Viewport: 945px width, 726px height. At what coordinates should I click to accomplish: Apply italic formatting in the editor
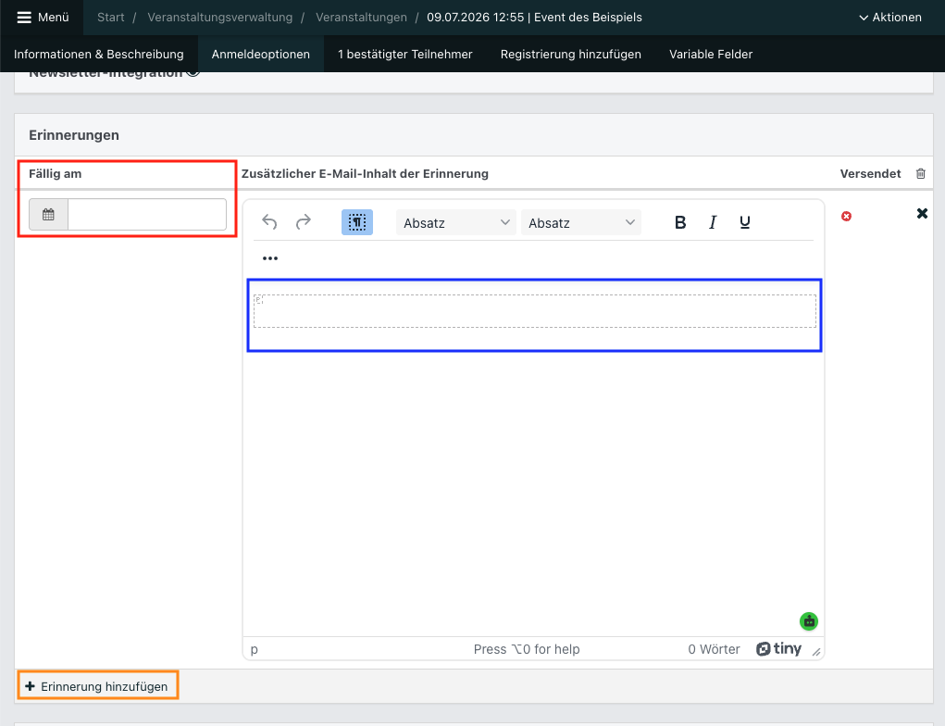point(713,222)
